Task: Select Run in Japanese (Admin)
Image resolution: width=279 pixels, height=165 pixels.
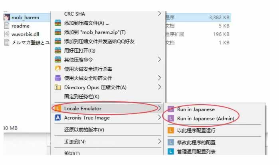Action: coord(205,118)
